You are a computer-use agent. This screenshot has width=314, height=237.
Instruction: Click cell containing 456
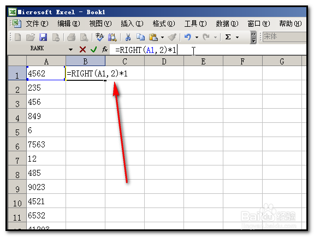46,102
